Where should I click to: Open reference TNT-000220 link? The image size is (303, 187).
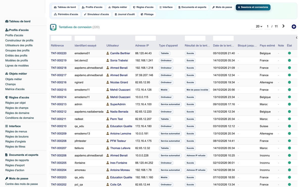pyautogui.click(x=59, y=53)
